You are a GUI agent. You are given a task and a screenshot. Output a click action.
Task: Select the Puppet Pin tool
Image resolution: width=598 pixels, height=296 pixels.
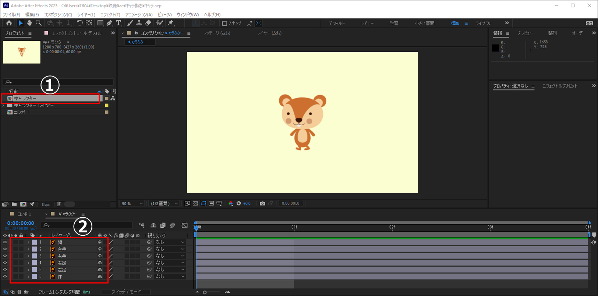[x=171, y=23]
